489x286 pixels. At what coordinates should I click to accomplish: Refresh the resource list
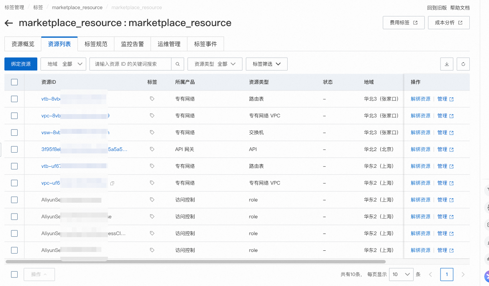click(x=463, y=64)
